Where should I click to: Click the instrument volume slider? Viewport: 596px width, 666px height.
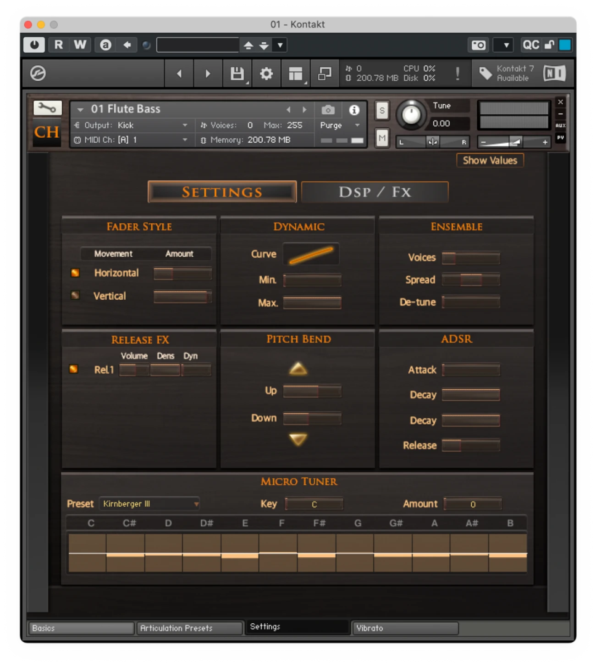[x=513, y=142]
